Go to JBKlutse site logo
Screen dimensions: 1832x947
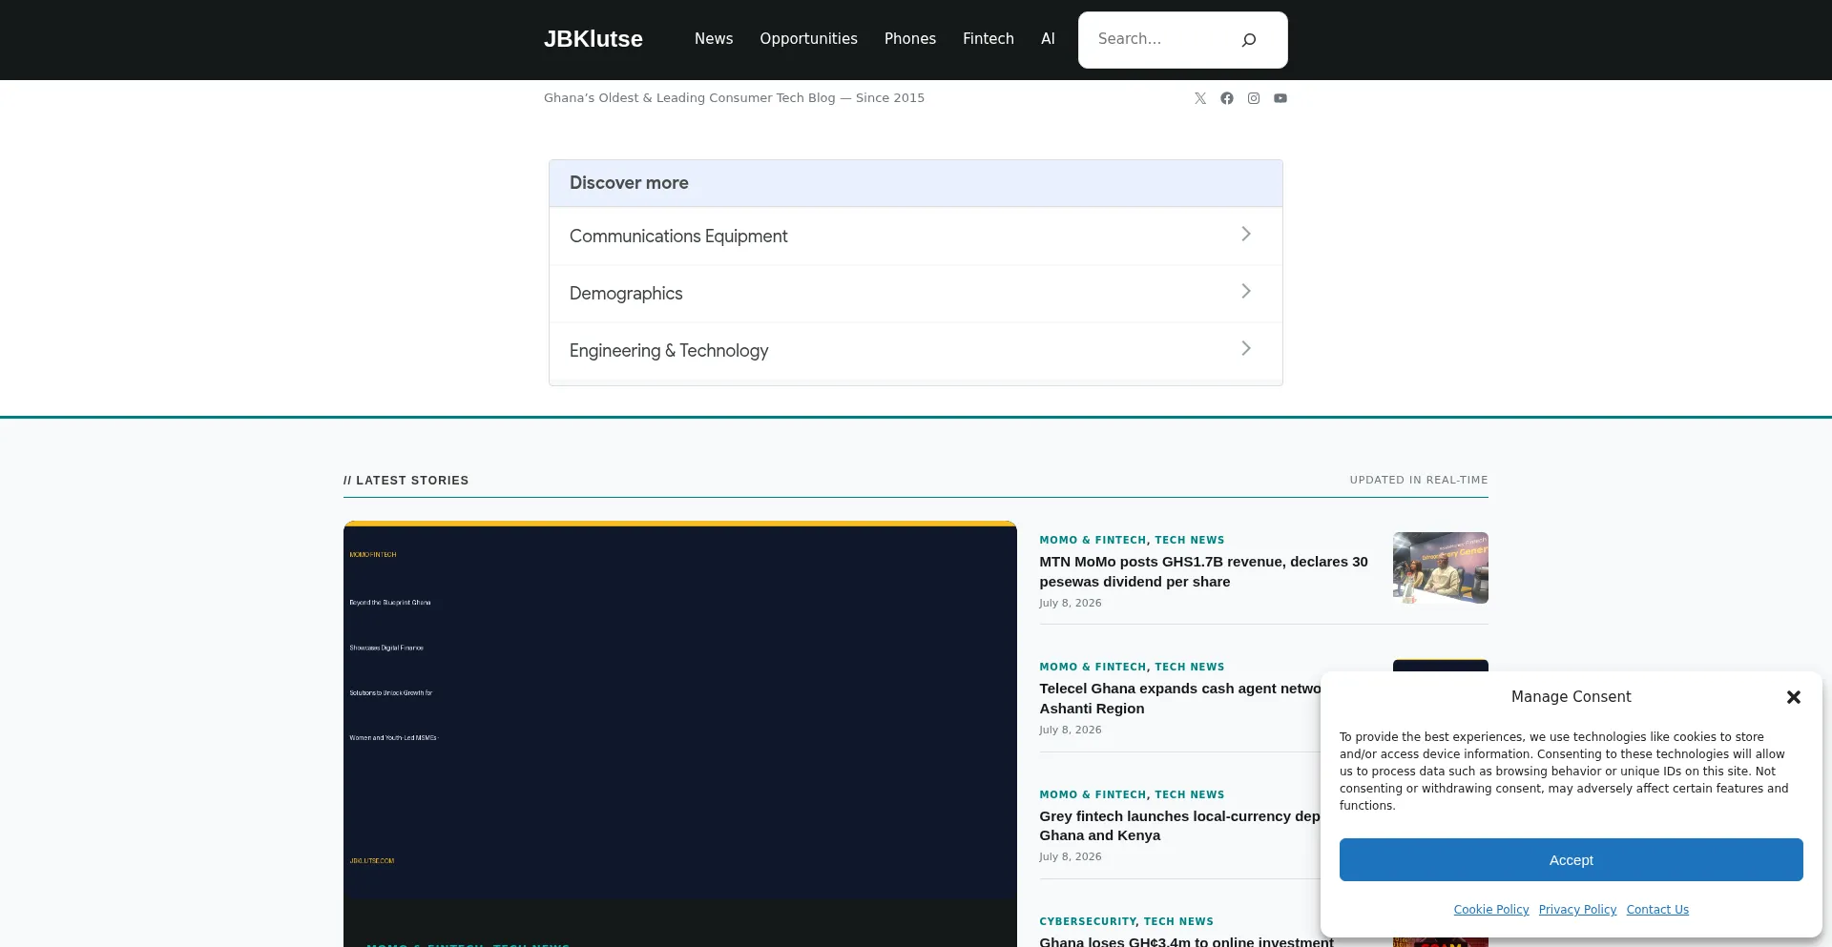point(593,39)
